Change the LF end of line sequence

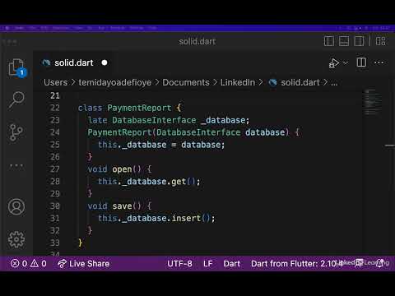tap(208, 264)
